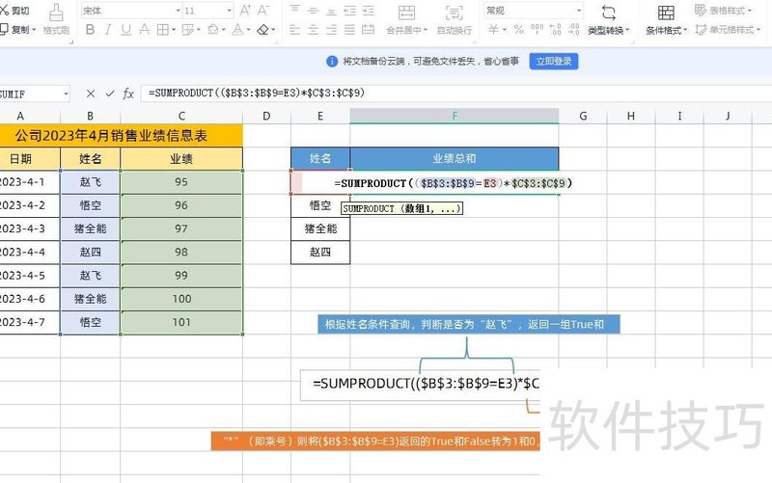Open Table Style (表格样式) menu

pyautogui.click(x=724, y=11)
